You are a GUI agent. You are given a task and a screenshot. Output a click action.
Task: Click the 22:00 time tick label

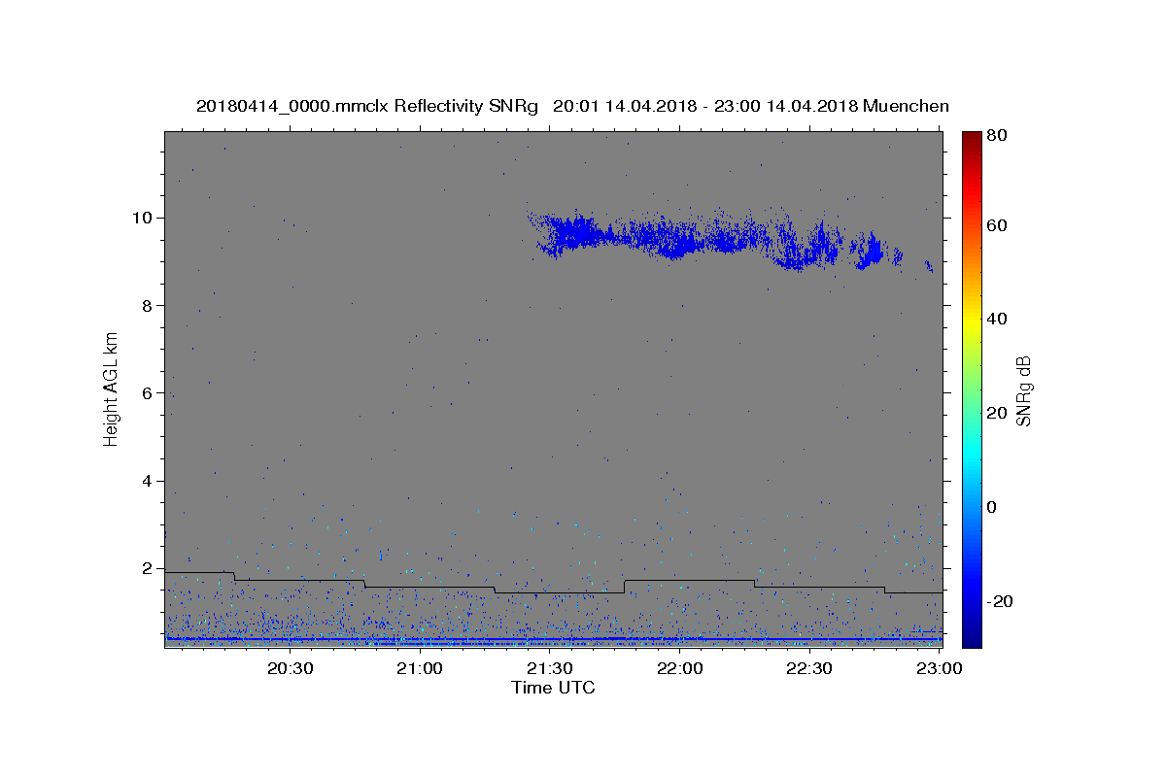[x=680, y=668]
